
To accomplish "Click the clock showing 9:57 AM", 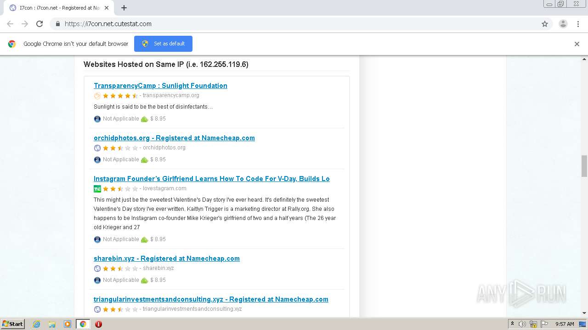I will (565, 324).
